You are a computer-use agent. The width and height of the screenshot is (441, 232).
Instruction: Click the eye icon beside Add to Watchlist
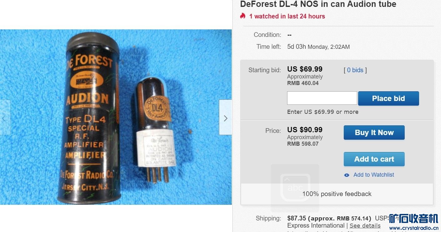[347, 175]
